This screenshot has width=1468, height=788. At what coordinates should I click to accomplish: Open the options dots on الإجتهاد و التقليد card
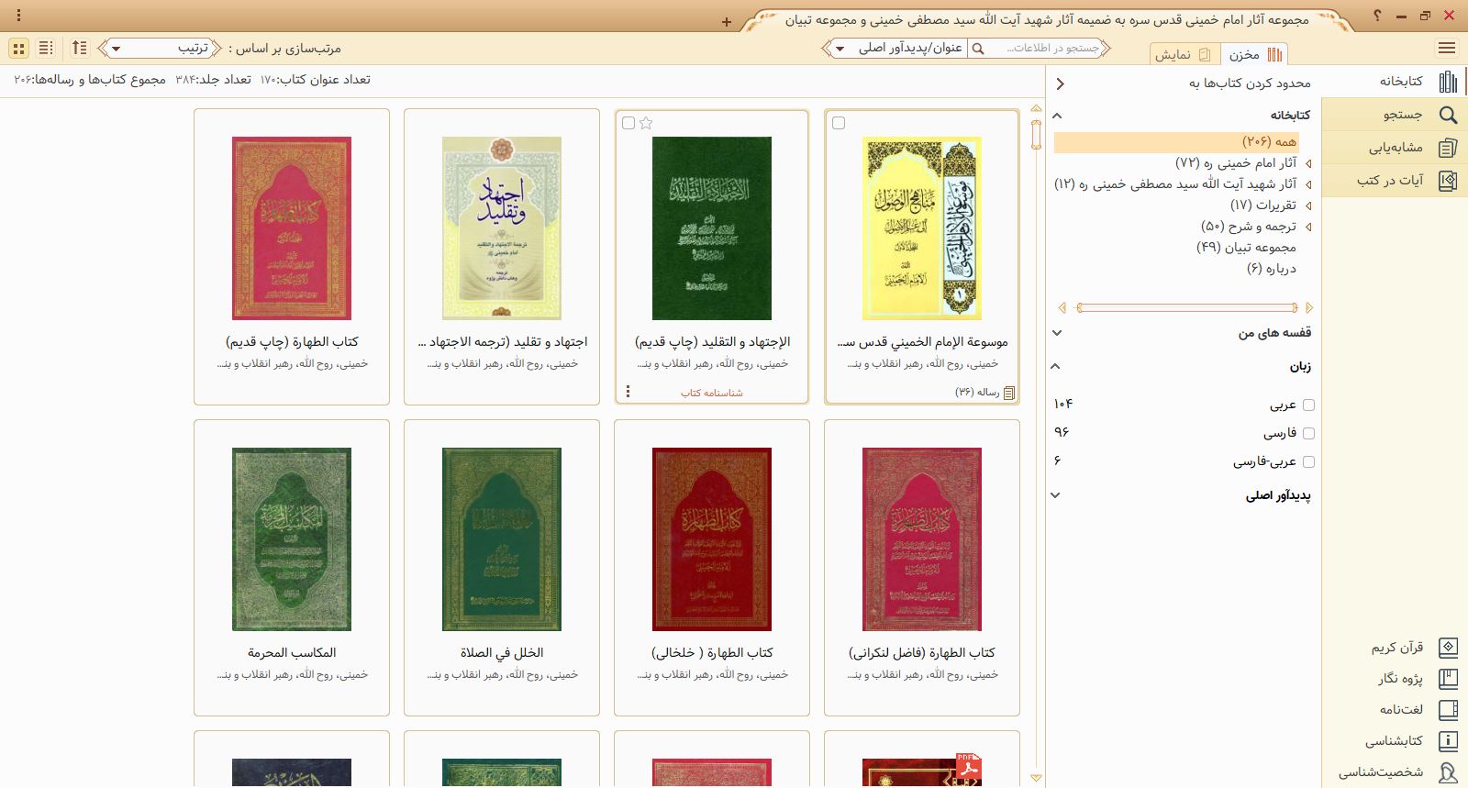coord(628,392)
